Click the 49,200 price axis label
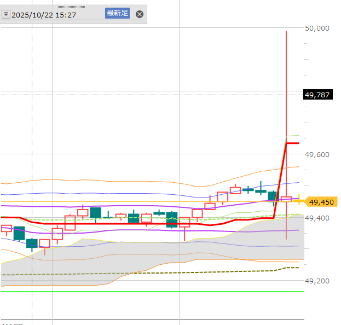Viewport: 341px width, 325px height. pyautogui.click(x=317, y=281)
